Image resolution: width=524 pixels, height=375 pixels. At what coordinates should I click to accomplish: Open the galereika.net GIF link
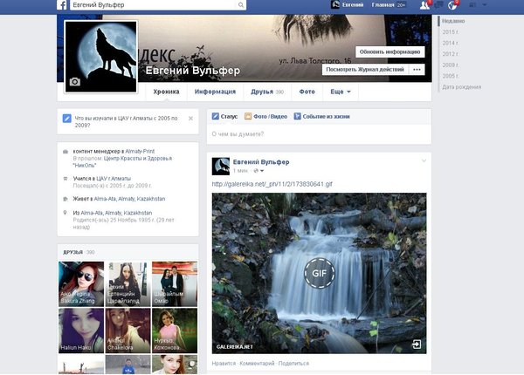pos(272,184)
